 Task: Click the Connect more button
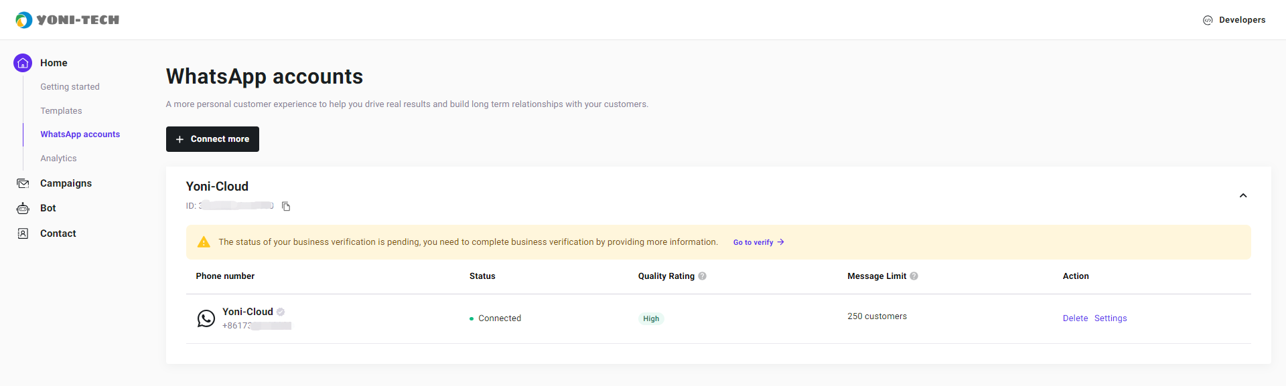point(212,139)
